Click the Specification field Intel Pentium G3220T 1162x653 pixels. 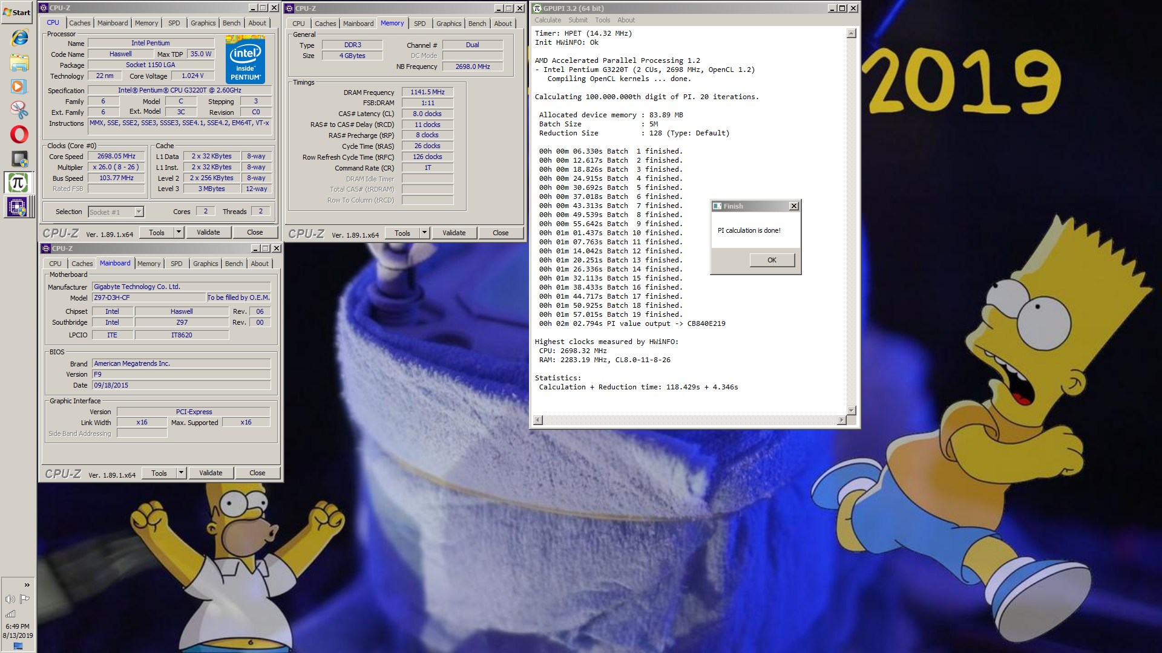pyautogui.click(x=180, y=90)
